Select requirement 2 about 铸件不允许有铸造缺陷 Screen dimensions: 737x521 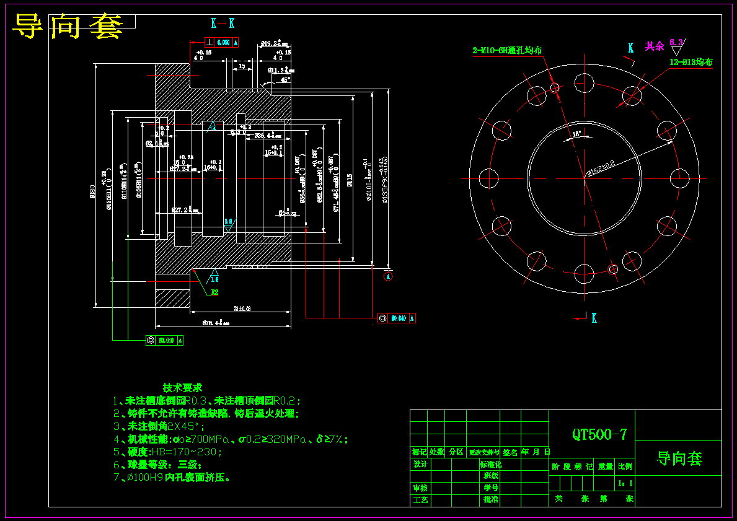pos(206,413)
